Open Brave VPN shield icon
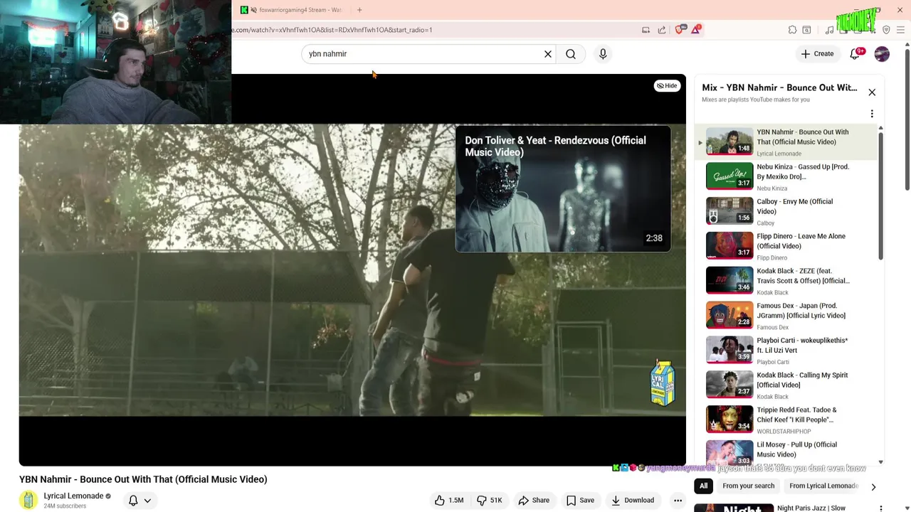The width and height of the screenshot is (911, 512). (x=886, y=30)
